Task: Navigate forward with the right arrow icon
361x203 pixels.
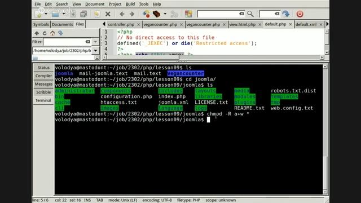Action: point(132,14)
